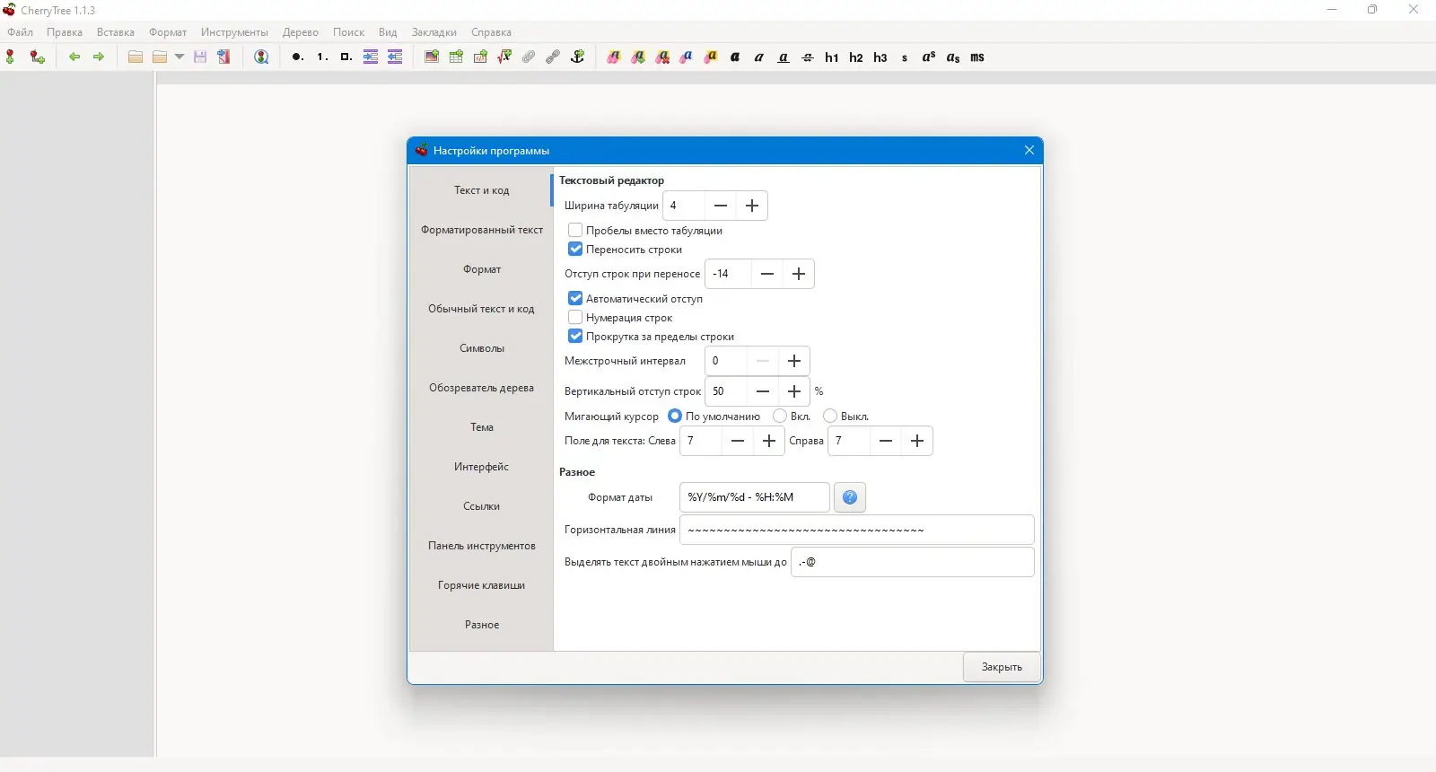Apply strikethrough text formatting

coord(808,57)
